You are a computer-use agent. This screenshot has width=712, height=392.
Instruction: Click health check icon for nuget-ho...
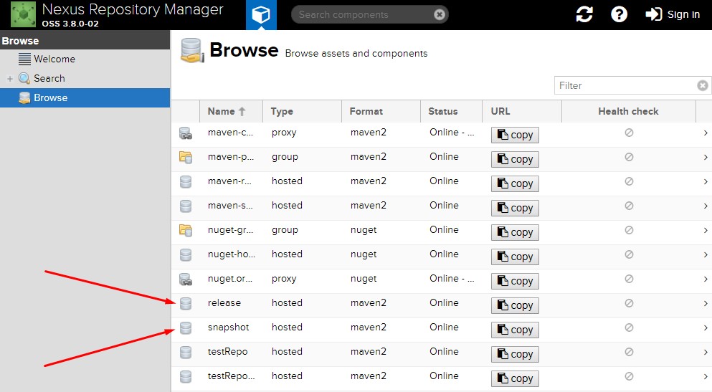(629, 254)
